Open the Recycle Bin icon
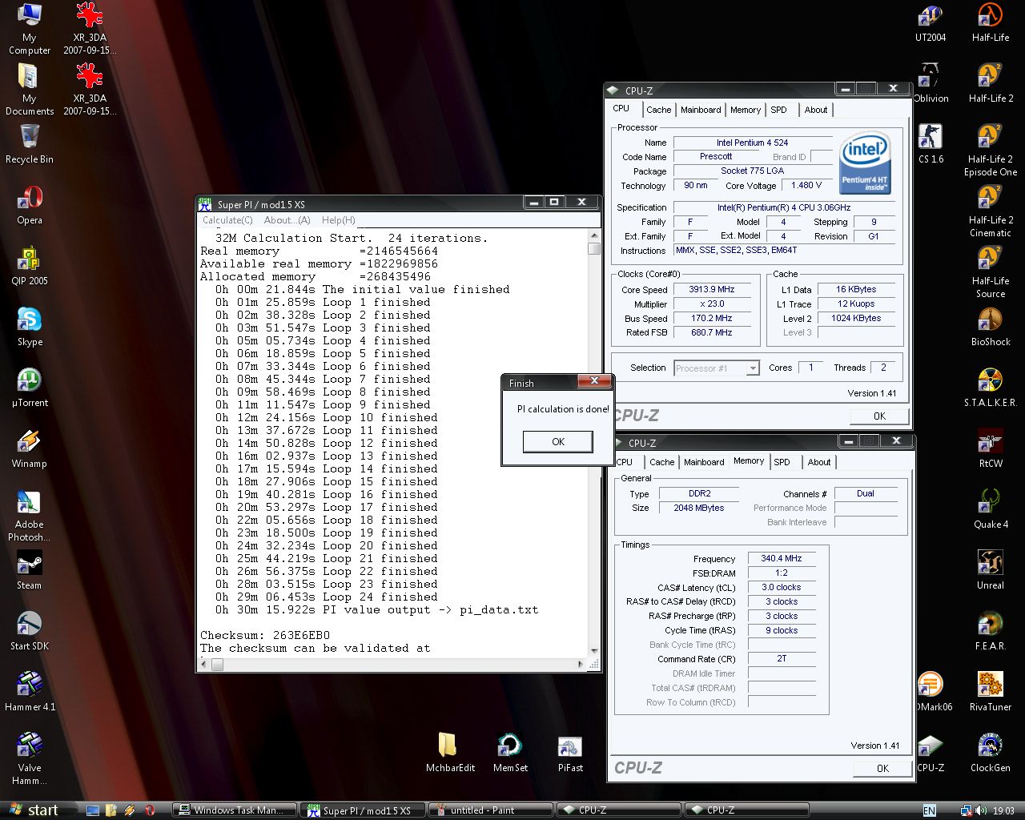The image size is (1025, 820). pos(30,144)
